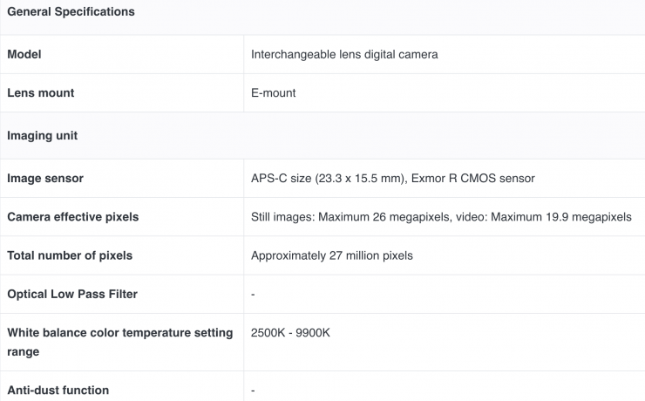Click the 'Interchangeable lens digital camera' value
645x401 pixels.
[344, 54]
